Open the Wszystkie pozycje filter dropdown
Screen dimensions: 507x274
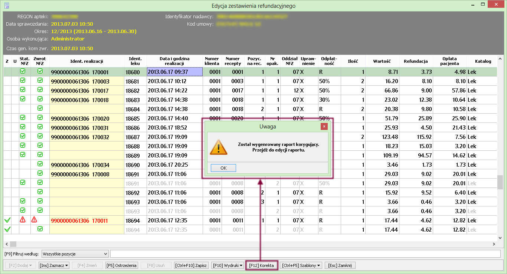(x=75, y=254)
